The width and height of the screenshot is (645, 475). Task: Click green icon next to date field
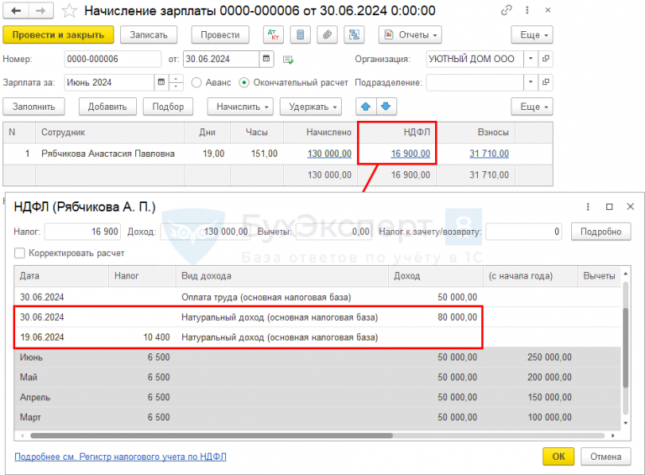point(288,60)
